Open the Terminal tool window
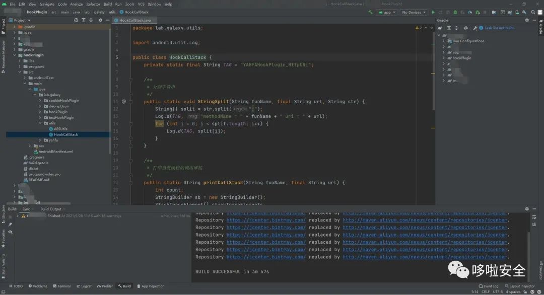The height and width of the screenshot is (295, 544). coord(62,286)
